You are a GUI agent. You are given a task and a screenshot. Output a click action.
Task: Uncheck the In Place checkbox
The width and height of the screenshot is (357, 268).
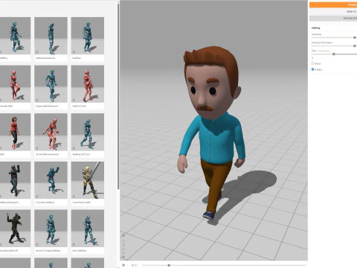pos(312,69)
